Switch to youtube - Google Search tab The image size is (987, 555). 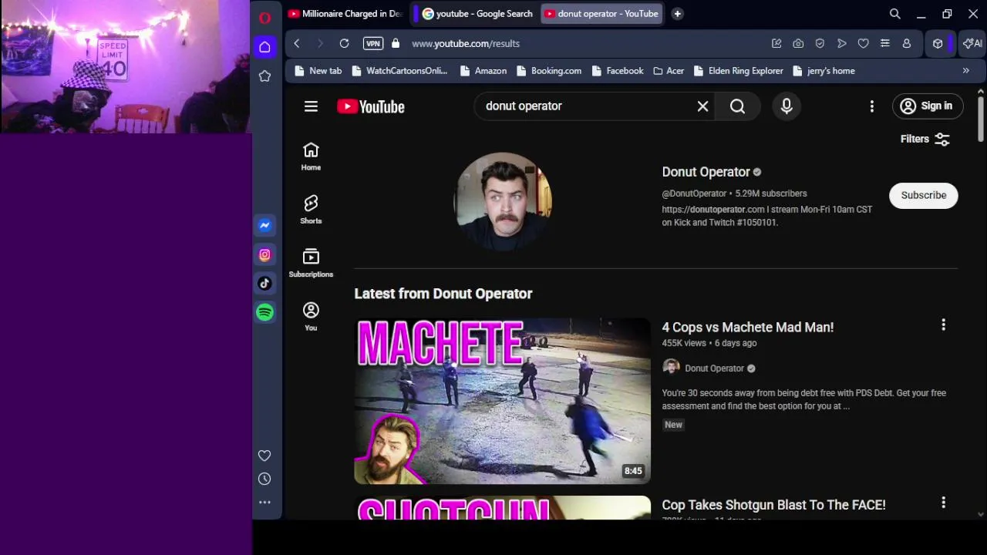pos(477,14)
